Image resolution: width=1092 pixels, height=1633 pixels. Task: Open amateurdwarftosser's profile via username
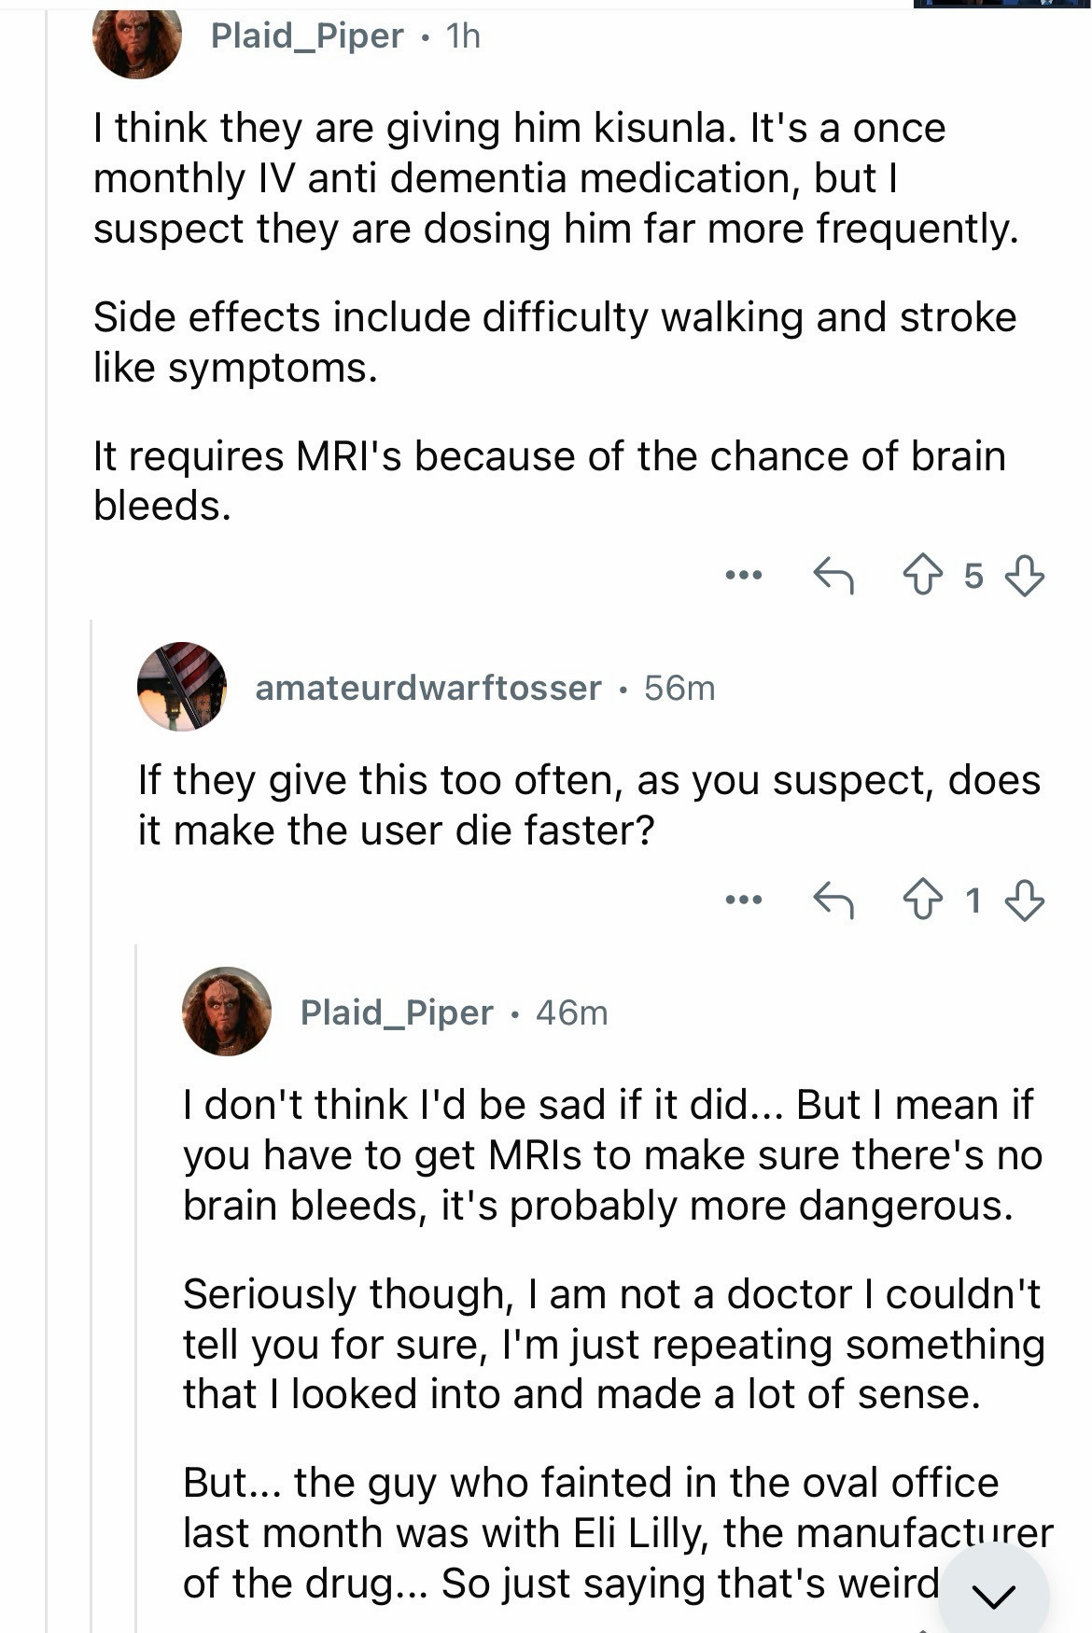tap(427, 688)
